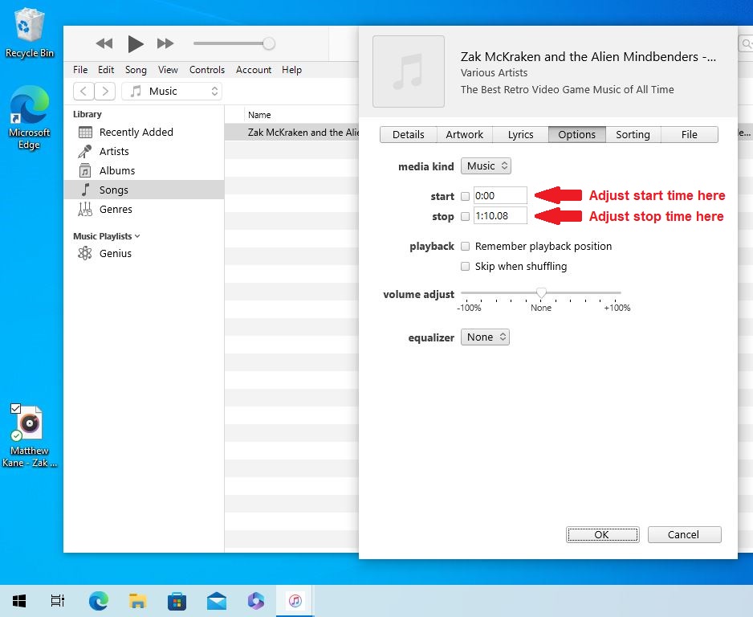Switch to the Lyrics tab
The height and width of the screenshot is (617, 753).
[x=520, y=134]
